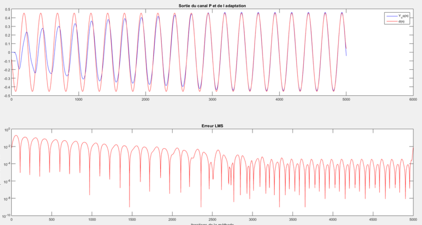Click the 2500 tick label on error plot
Image resolution: width=422 pixels, height=225 pixels.
click(212, 219)
